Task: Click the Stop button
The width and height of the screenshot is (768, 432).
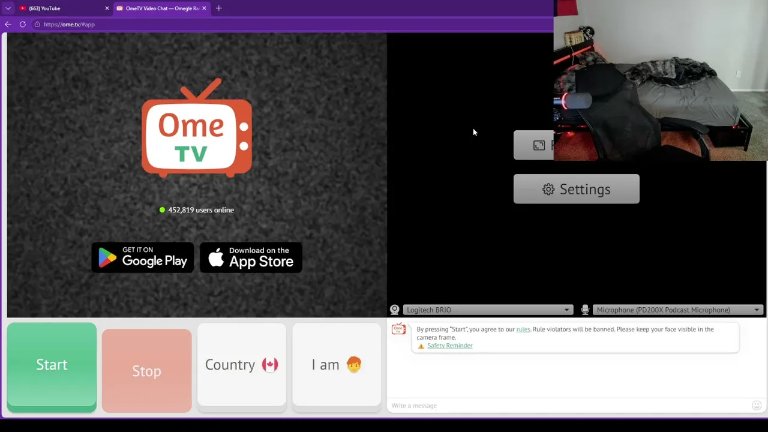Action: click(146, 371)
